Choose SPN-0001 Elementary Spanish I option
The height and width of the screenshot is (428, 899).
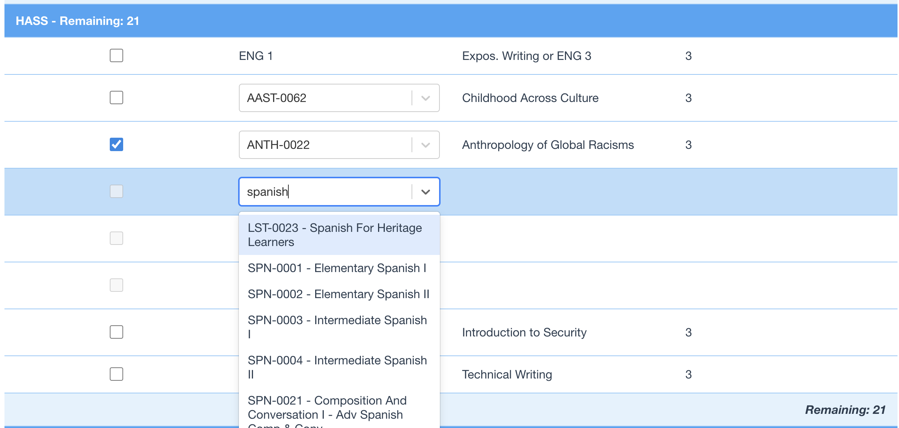(x=337, y=268)
